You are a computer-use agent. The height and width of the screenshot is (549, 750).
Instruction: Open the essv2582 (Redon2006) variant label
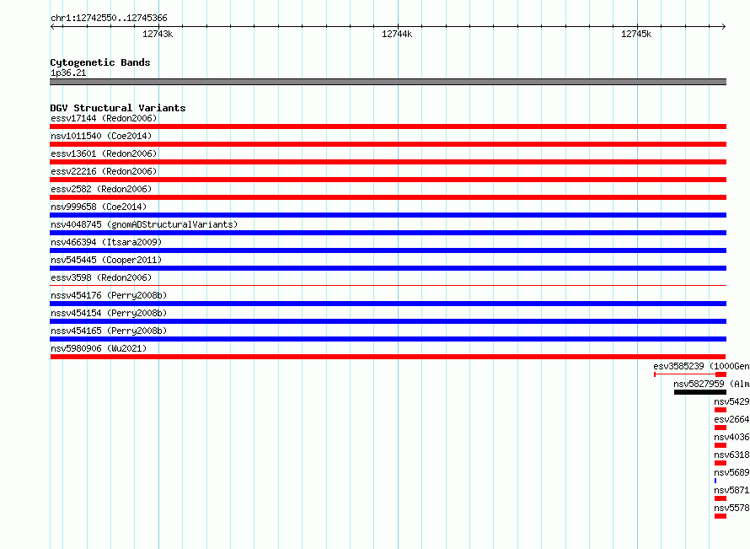101,189
